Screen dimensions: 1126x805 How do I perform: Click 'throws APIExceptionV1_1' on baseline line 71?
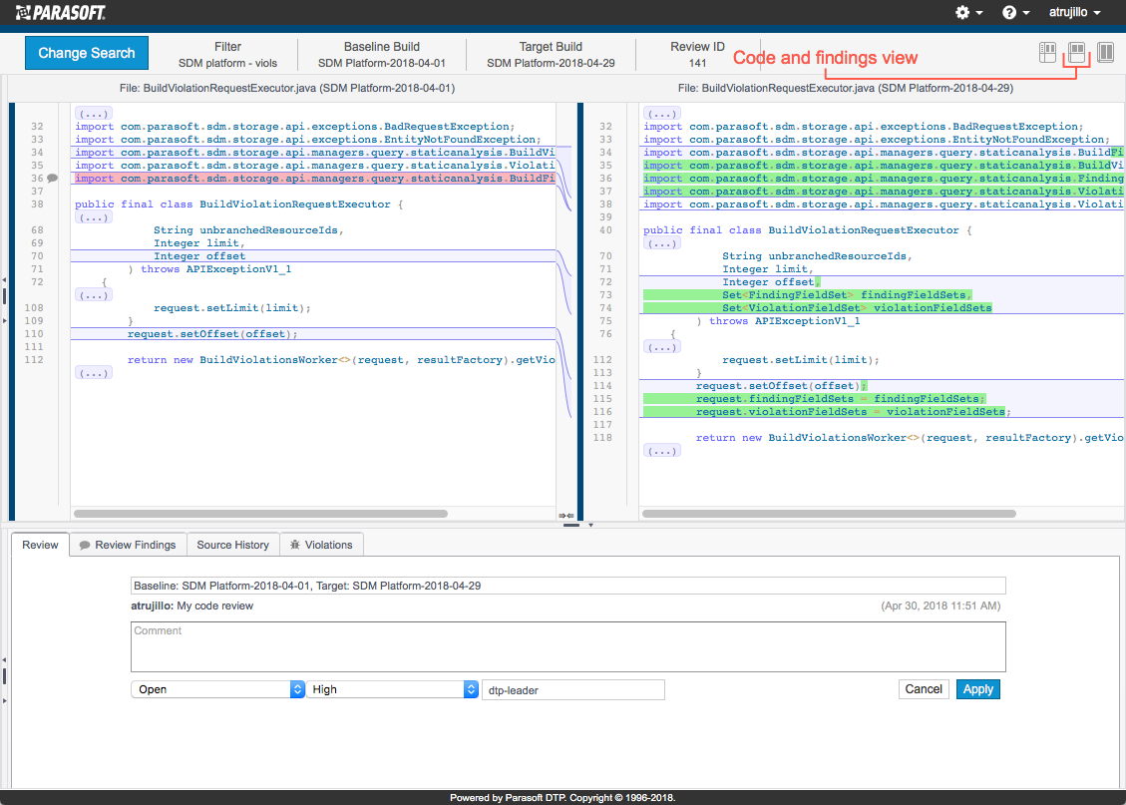pos(215,269)
